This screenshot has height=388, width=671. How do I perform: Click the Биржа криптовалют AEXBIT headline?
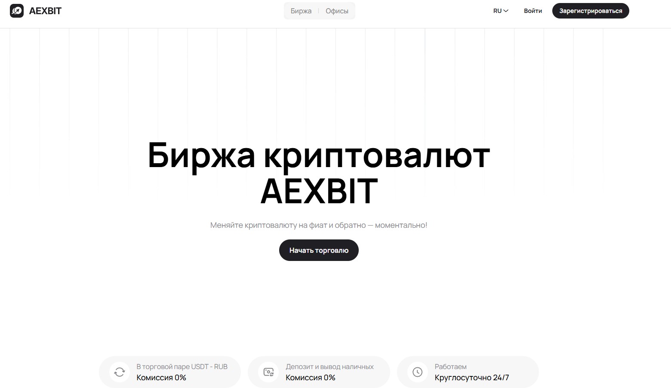(x=319, y=173)
